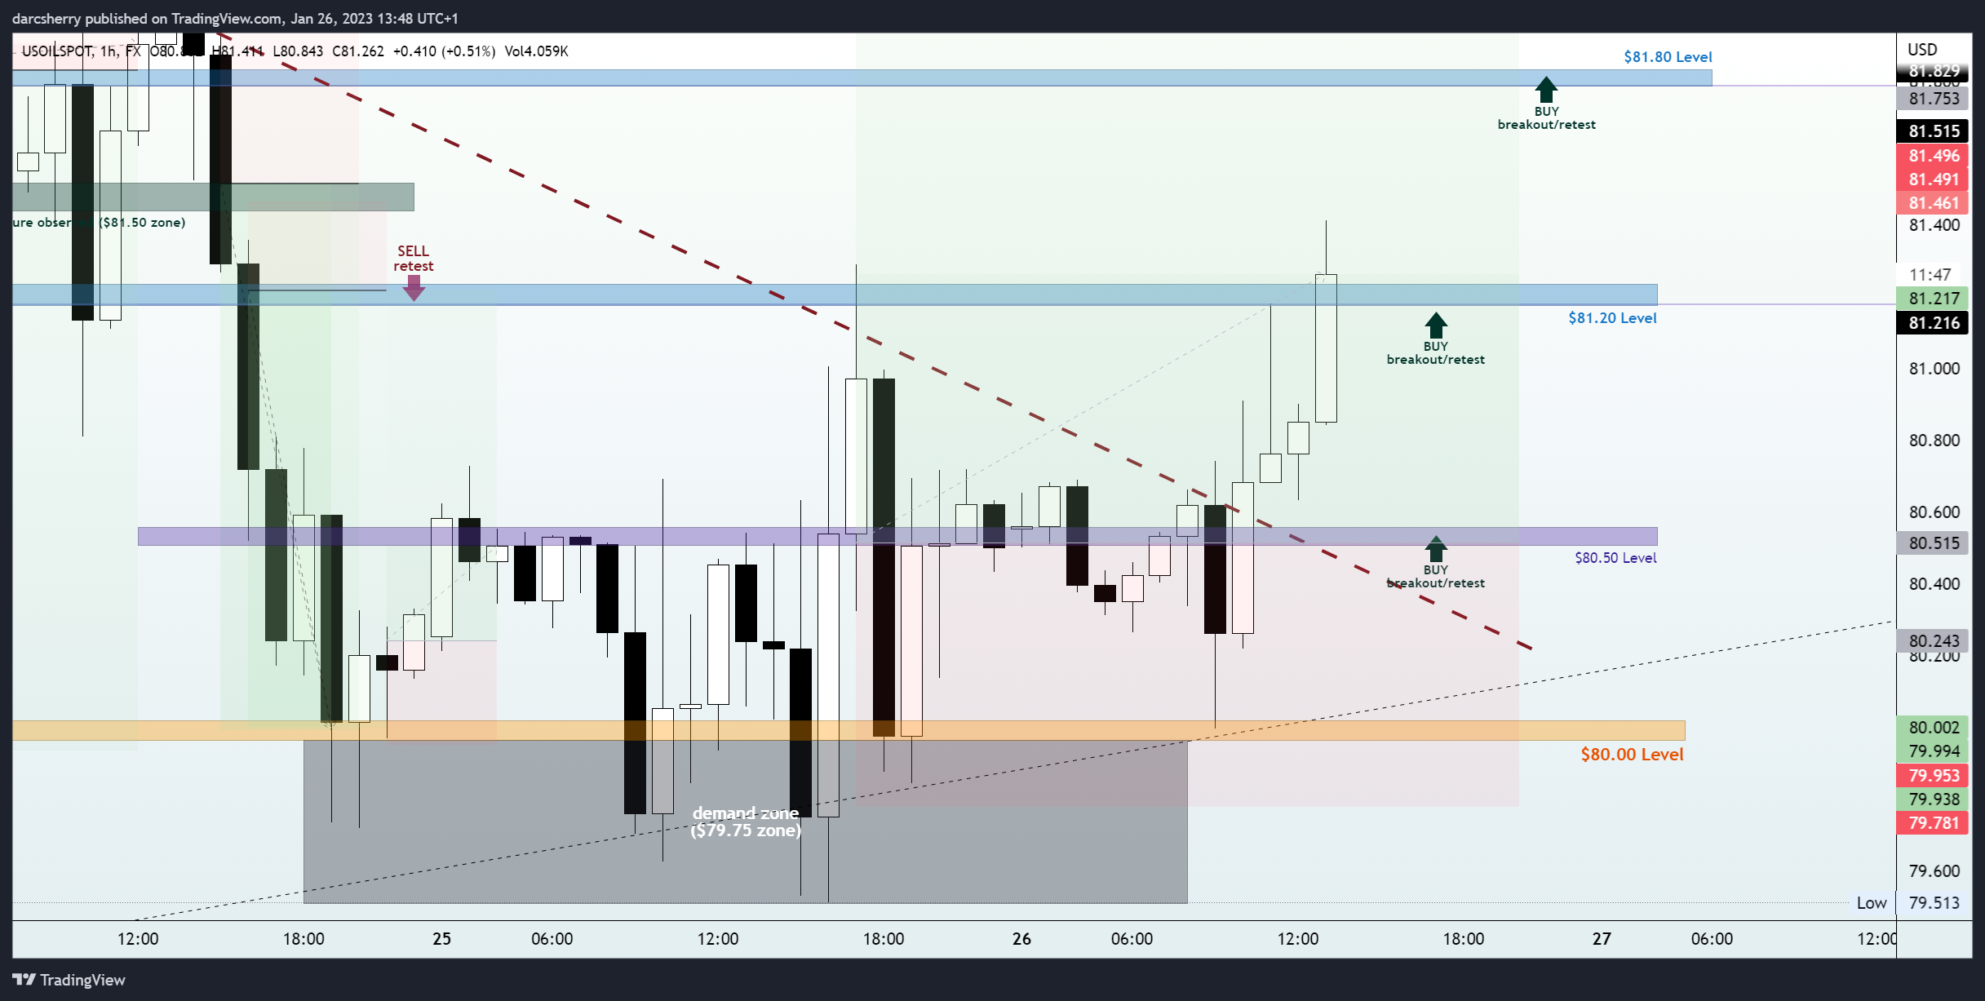
Task: Click the SELL retest text annotation
Action: (x=414, y=259)
